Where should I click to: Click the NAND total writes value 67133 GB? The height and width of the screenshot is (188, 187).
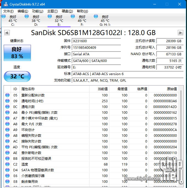(x=170, y=54)
